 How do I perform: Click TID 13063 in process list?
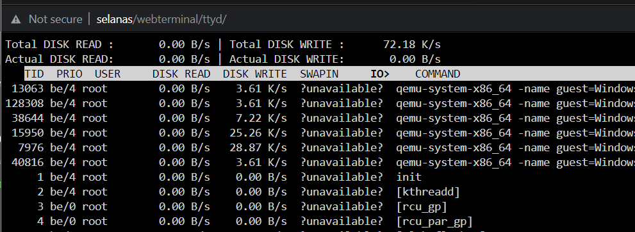[27, 88]
